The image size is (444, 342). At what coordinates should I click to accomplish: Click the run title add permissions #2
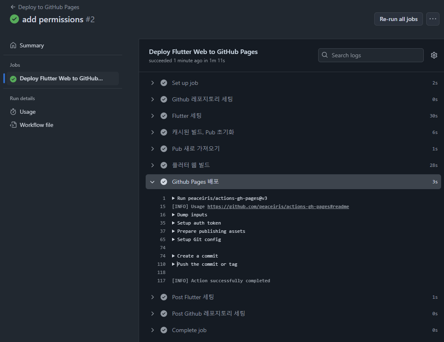click(x=58, y=19)
